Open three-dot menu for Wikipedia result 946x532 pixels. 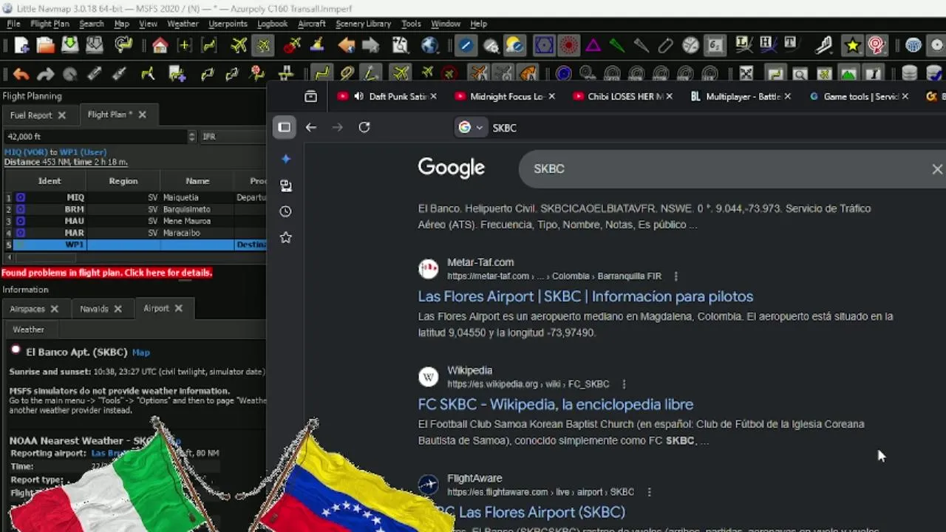(624, 384)
